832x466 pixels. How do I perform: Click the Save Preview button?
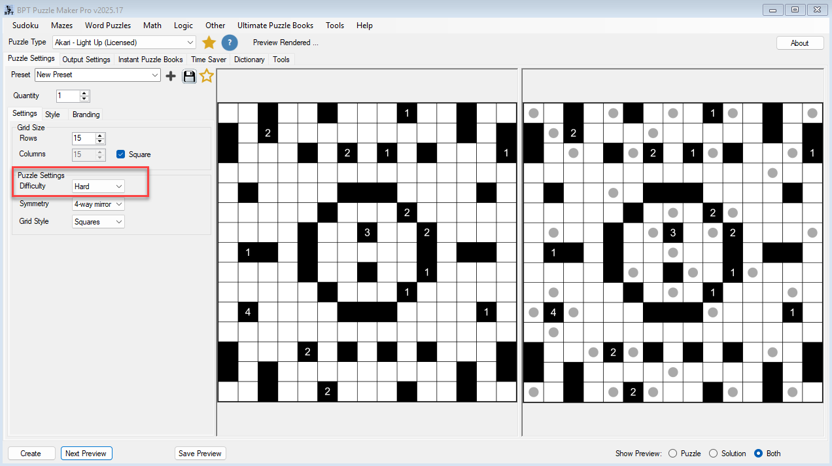(x=200, y=454)
